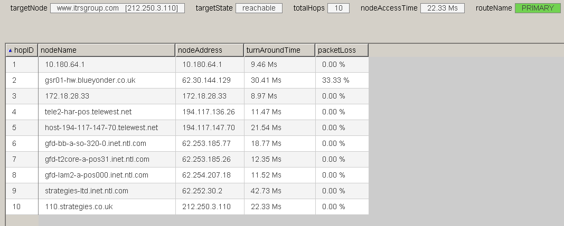Select final hop 110.strategies.co.uk
This screenshot has height=226, width=564.
tap(79, 207)
